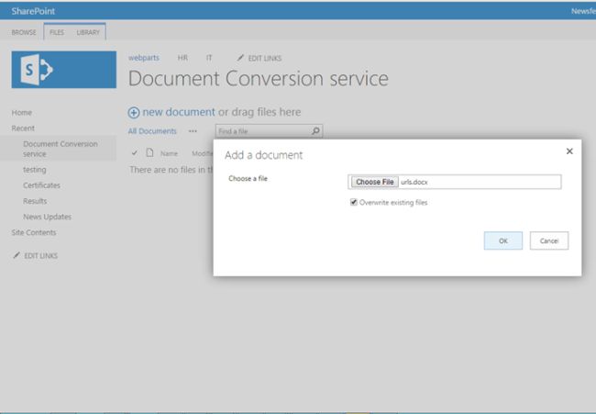The width and height of the screenshot is (596, 414).
Task: Switch to the LIBRARY ribbon tab
Action: tap(88, 32)
